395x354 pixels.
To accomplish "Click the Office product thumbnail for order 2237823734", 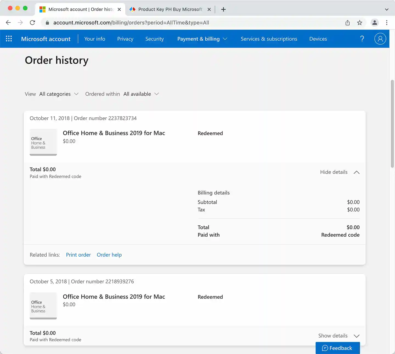I will tap(43, 142).
